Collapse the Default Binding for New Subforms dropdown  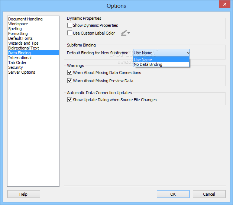point(161,53)
